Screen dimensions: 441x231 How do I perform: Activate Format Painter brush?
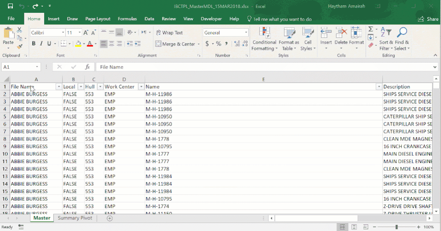tap(19, 46)
